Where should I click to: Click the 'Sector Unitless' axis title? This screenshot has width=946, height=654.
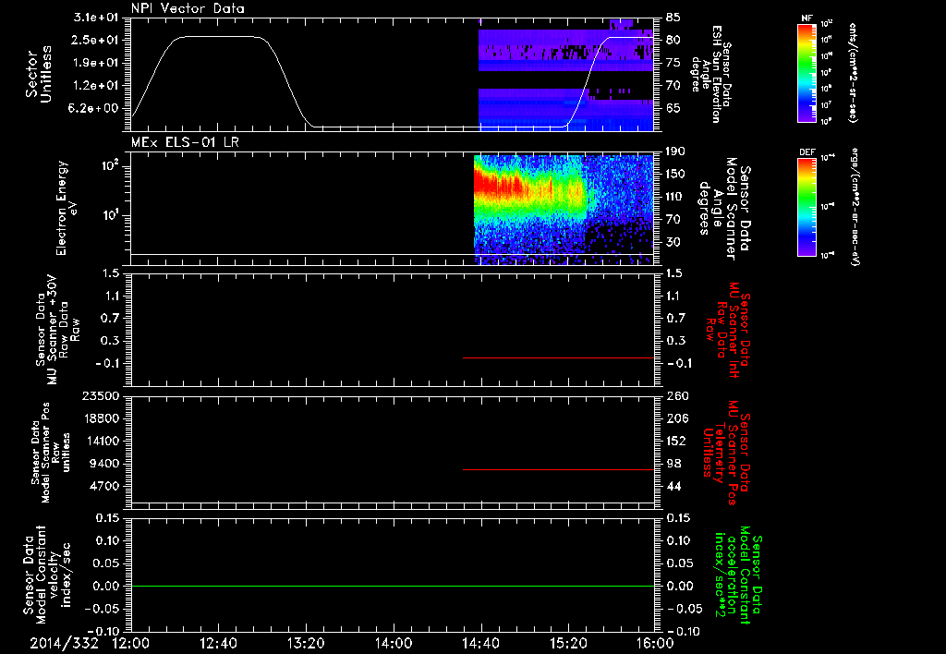coord(39,74)
